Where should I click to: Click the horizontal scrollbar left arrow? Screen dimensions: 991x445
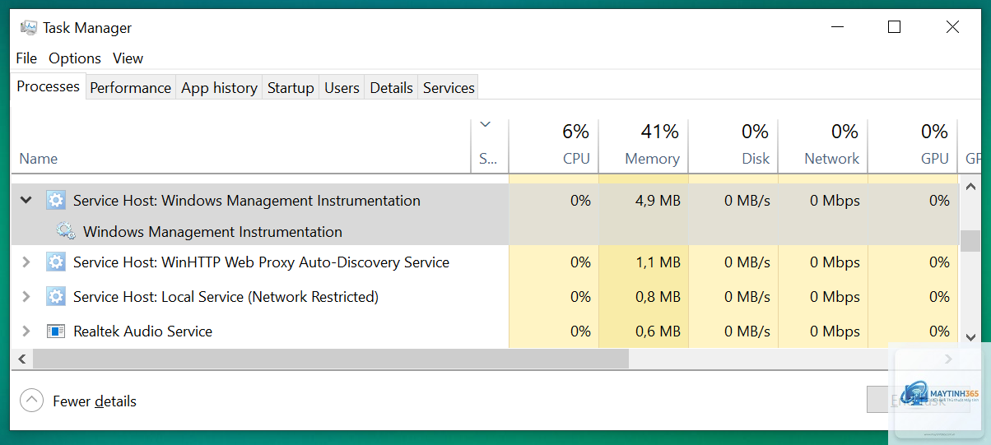click(x=21, y=359)
